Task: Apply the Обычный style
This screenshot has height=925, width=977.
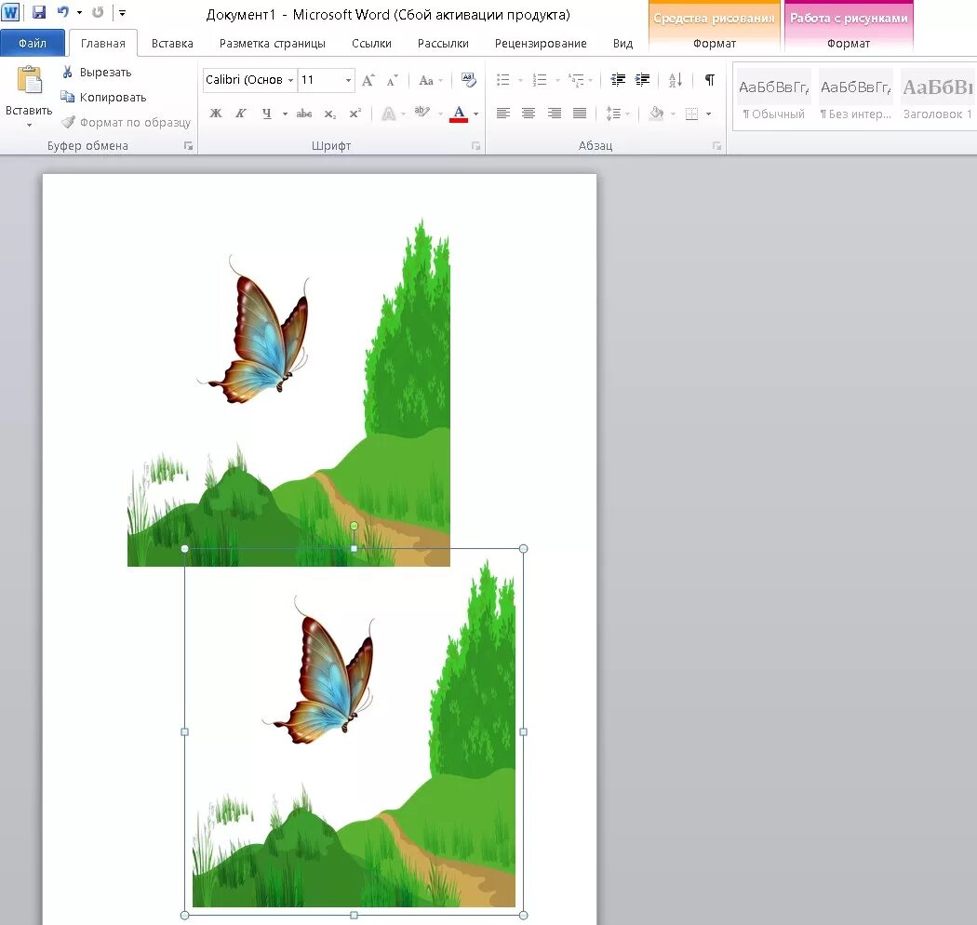Action: (x=774, y=97)
